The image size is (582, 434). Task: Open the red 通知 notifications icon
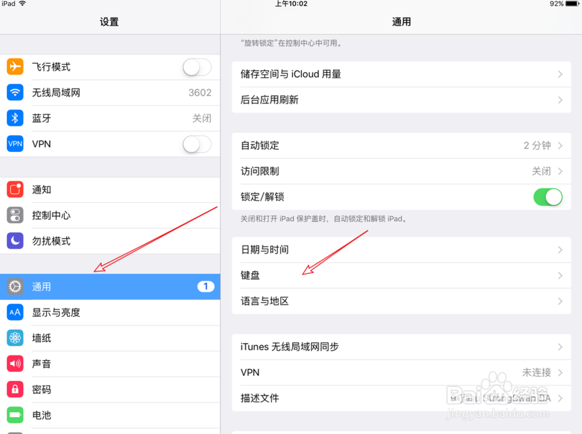pos(15,189)
